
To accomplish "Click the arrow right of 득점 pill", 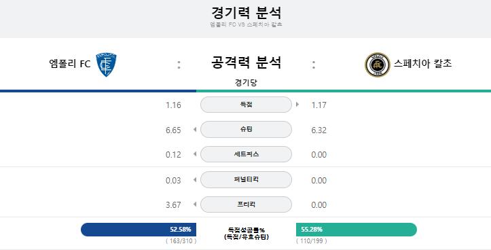I will click(297, 105).
